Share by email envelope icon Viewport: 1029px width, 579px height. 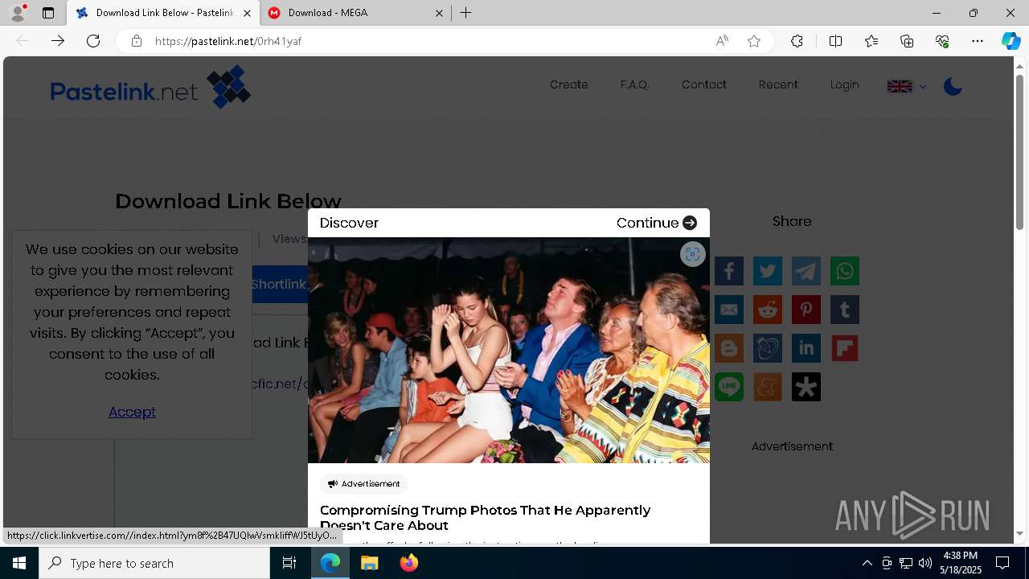729,310
